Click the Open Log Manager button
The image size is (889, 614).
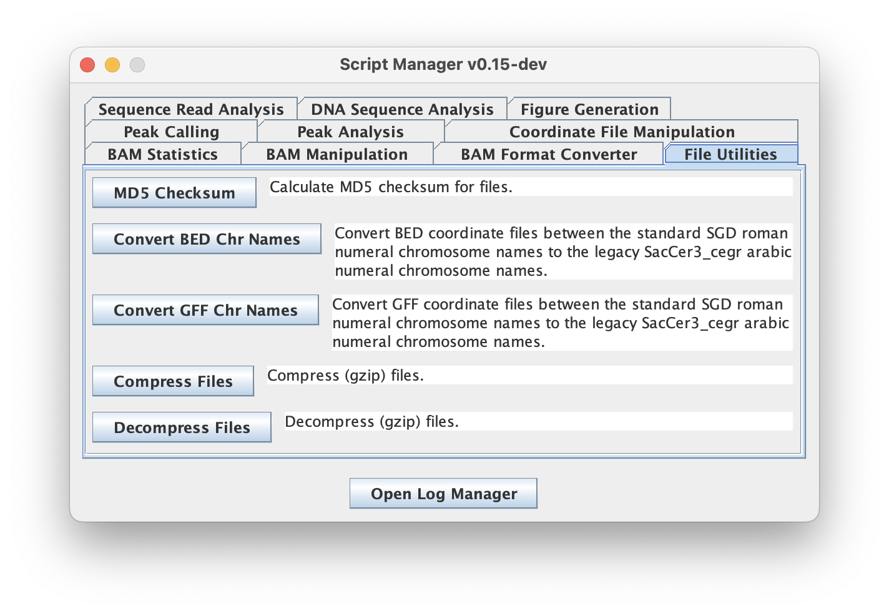tap(443, 494)
